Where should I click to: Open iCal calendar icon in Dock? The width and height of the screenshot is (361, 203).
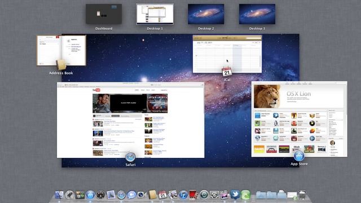tap(162, 195)
